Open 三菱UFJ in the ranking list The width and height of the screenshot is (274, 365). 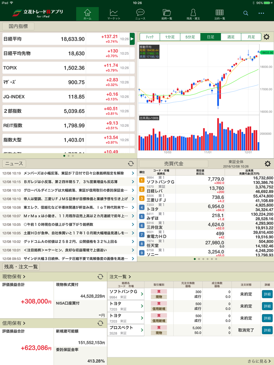(206, 198)
